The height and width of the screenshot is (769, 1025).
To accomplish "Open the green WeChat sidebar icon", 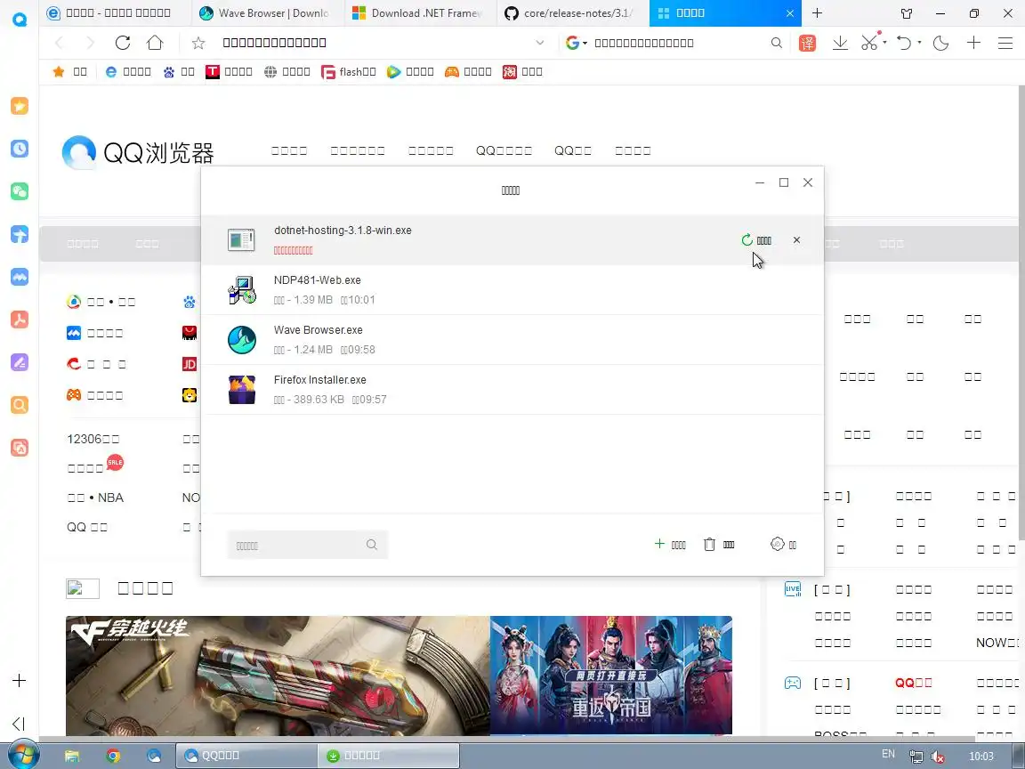I will (20, 191).
